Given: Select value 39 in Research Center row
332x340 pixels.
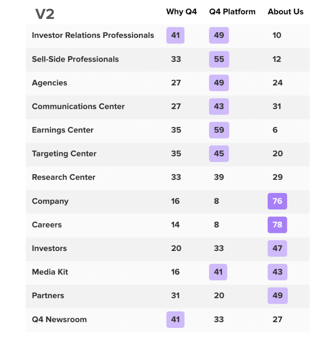Looking at the screenshot, I should click(219, 177).
